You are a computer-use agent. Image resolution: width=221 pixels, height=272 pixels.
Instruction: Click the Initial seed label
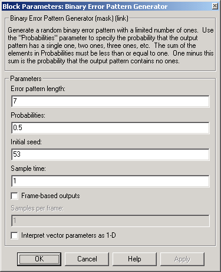[x=26, y=142]
